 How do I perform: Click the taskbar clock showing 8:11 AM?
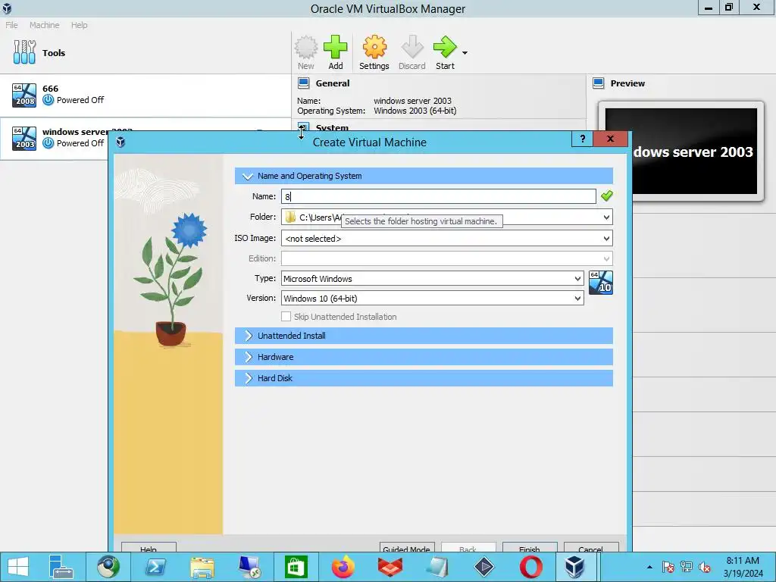743,567
